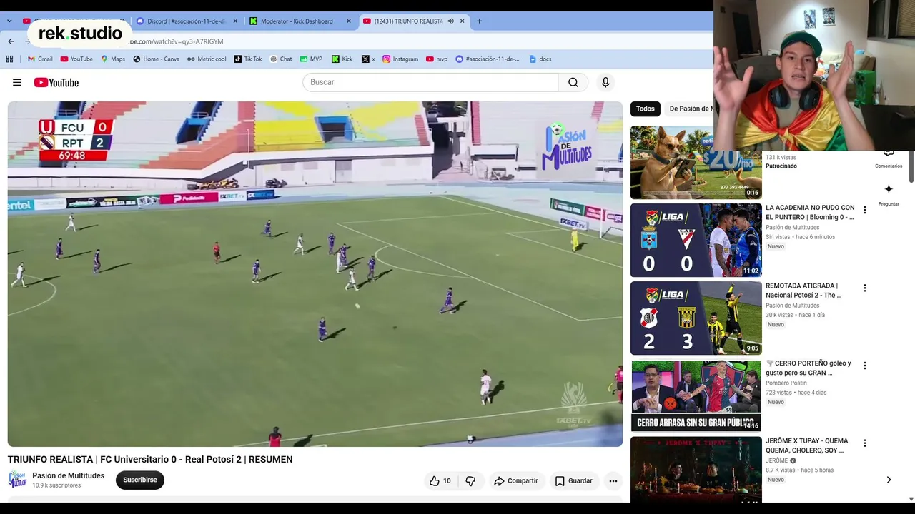Open options menu for Nacional Potosí video
The height and width of the screenshot is (514, 915).
(864, 288)
